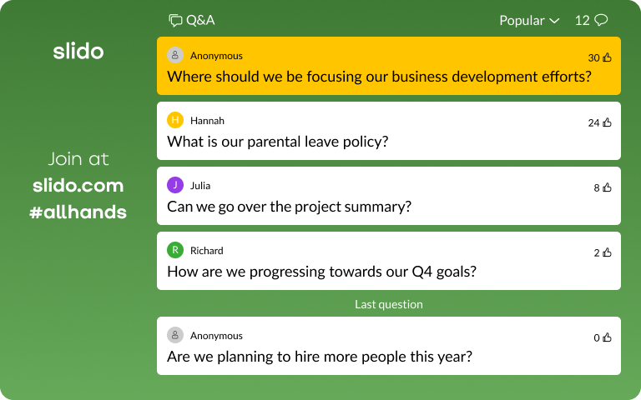
Task: Click the slido.com join link
Action: point(78,185)
